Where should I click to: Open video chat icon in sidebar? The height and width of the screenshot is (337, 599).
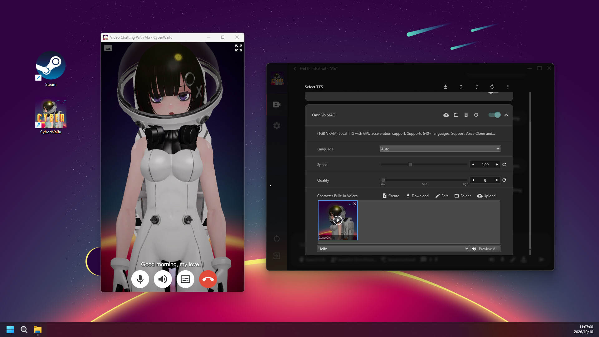(277, 105)
